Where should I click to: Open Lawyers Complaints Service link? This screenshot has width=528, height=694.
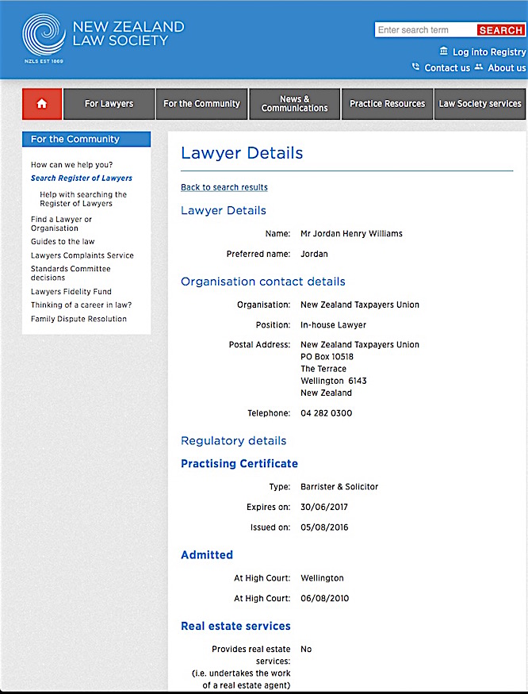point(82,255)
